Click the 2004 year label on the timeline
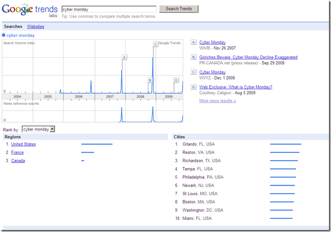 point(17,97)
